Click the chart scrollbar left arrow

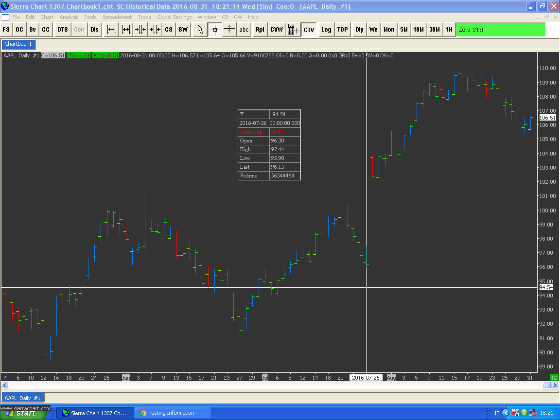pyautogui.click(x=5, y=385)
